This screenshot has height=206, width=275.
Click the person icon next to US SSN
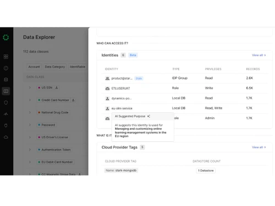point(57,87)
